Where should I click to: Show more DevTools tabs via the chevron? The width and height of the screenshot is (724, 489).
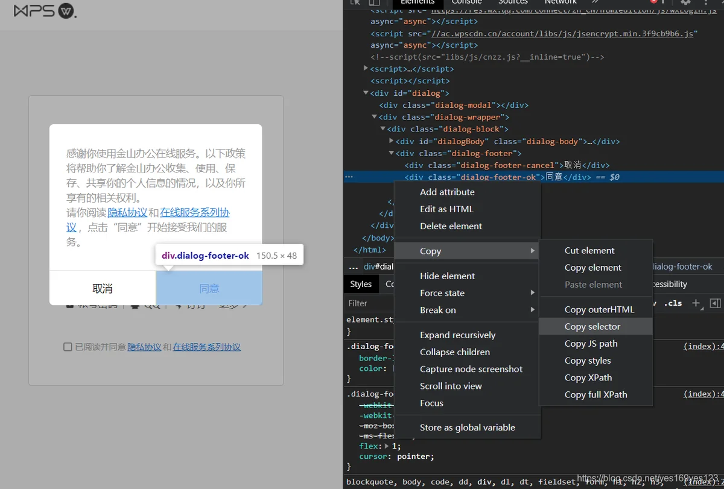[x=596, y=2]
